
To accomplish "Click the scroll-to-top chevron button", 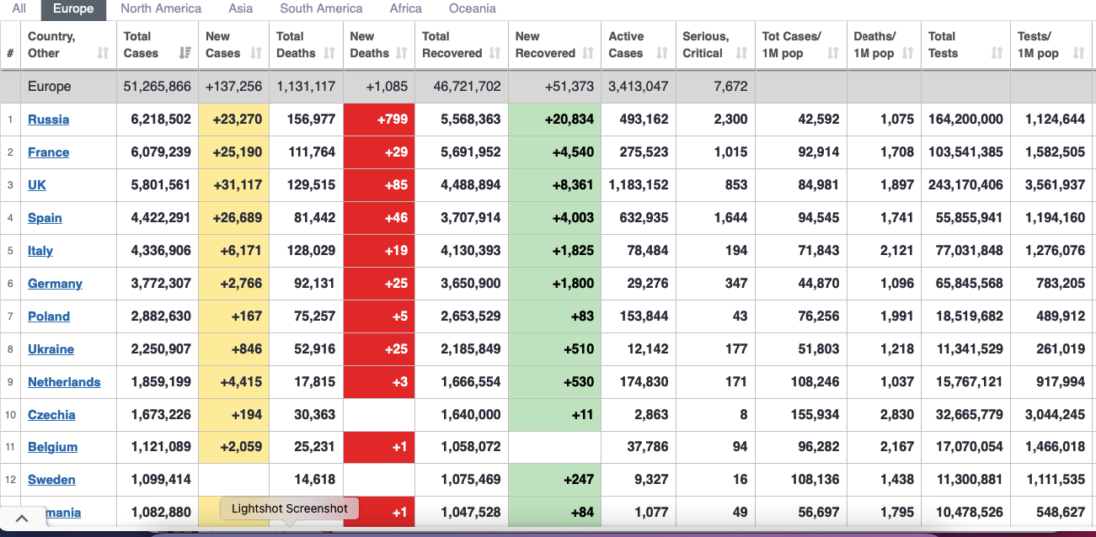I will pos(22,518).
